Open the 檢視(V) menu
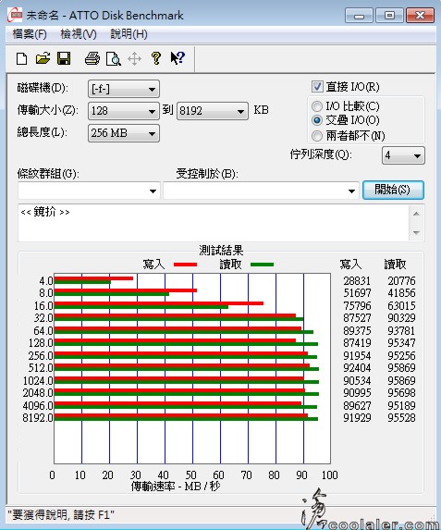441x530 pixels. point(79,34)
